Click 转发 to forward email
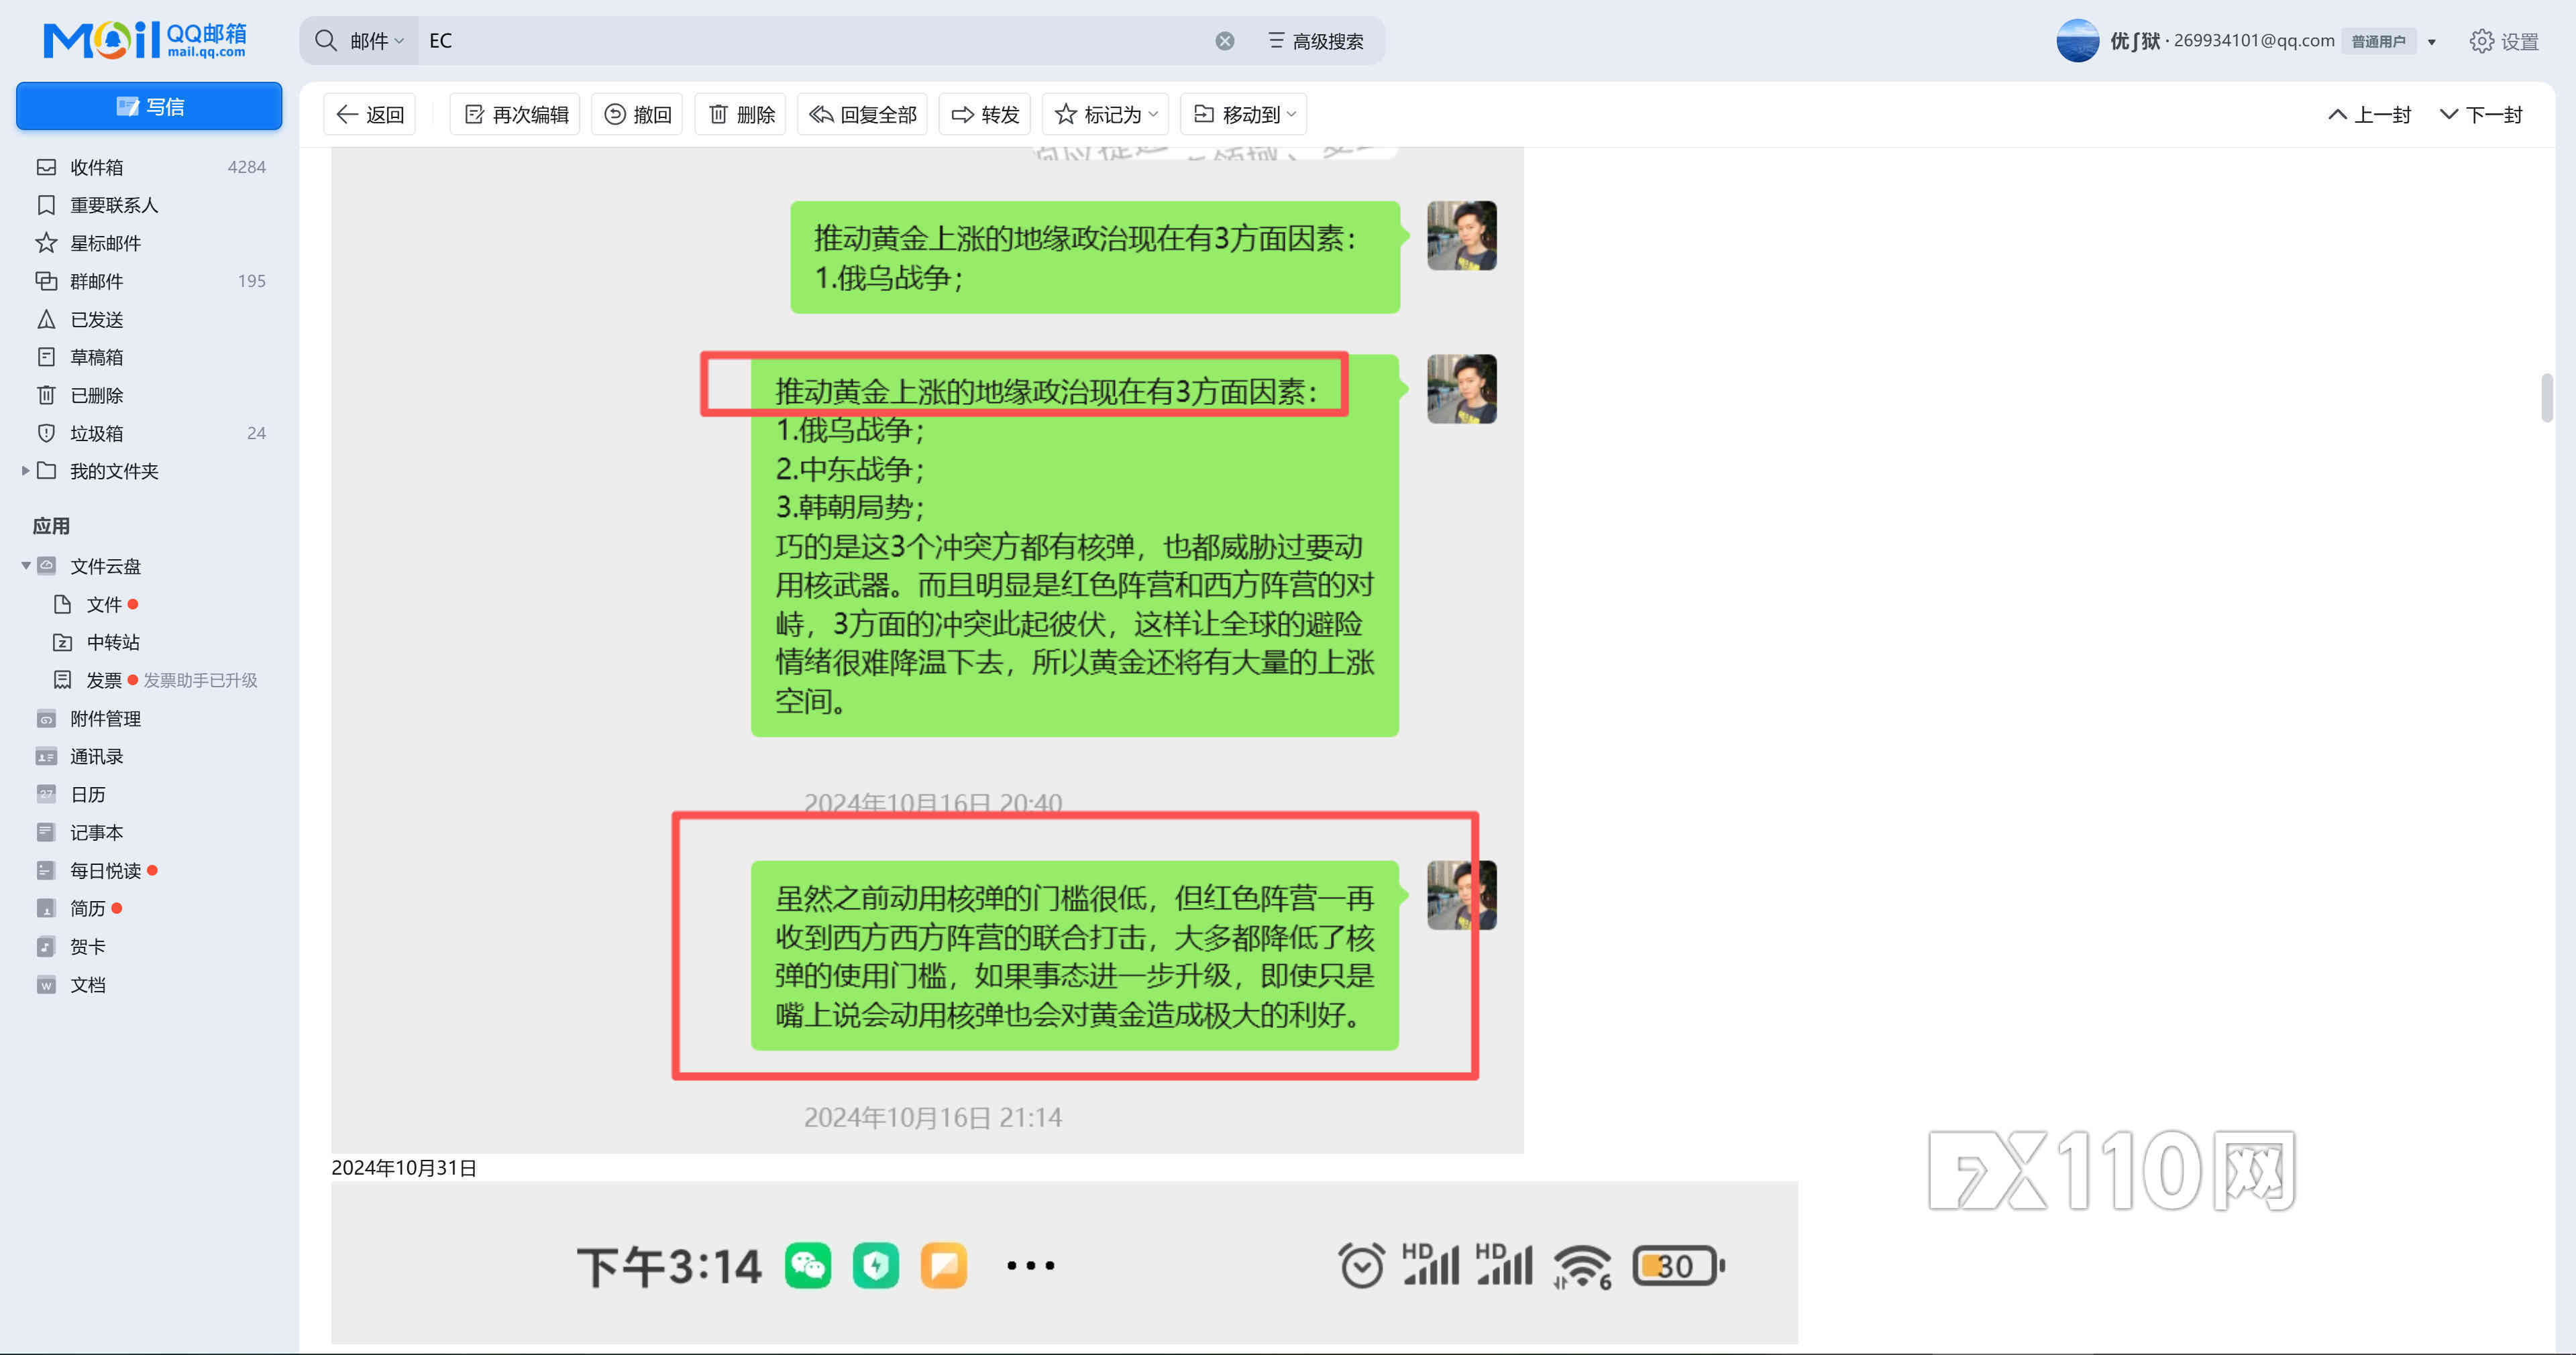 pyautogui.click(x=985, y=114)
